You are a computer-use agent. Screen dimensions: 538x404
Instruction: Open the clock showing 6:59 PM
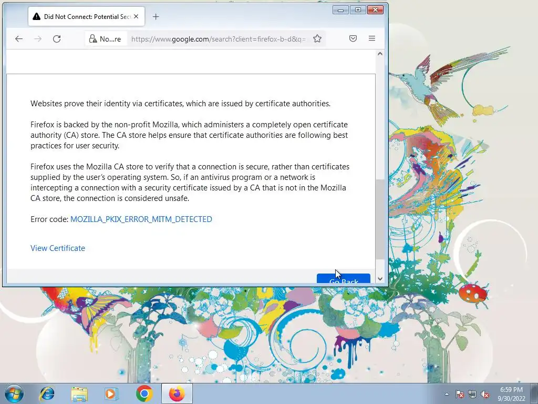tap(511, 394)
